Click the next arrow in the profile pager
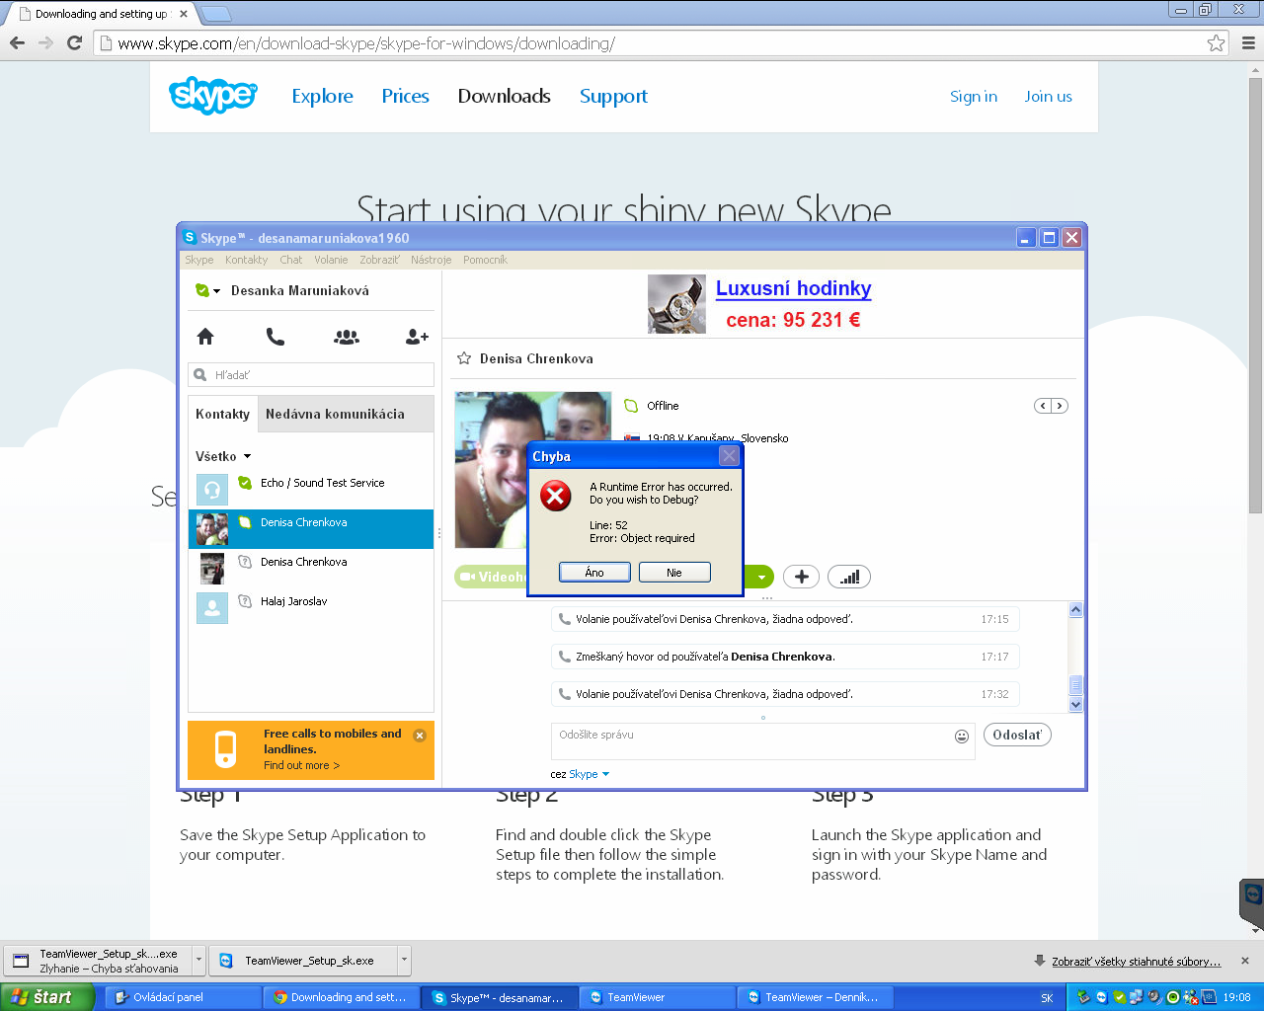The height and width of the screenshot is (1011, 1264). click(x=1060, y=406)
